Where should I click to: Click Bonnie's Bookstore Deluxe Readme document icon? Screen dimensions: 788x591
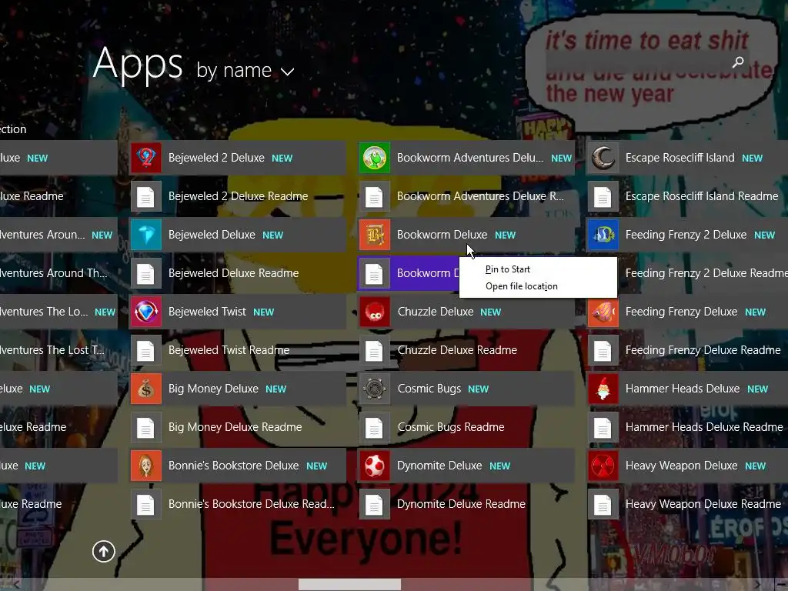(145, 504)
